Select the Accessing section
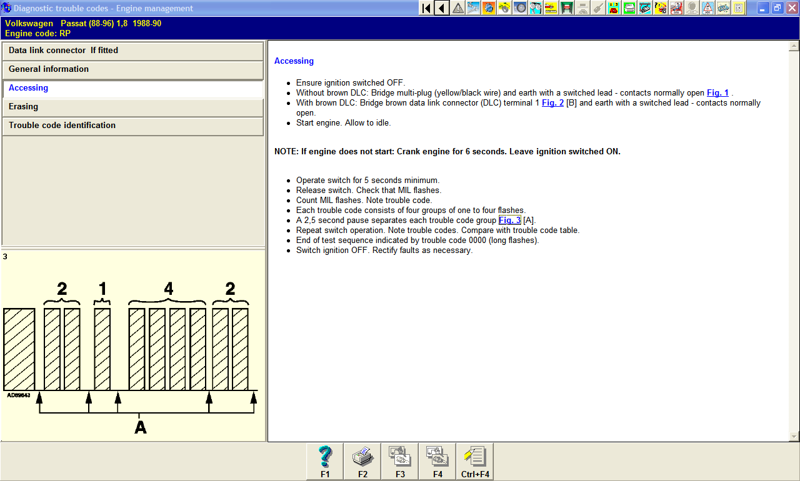This screenshot has width=800, height=481. tap(132, 88)
